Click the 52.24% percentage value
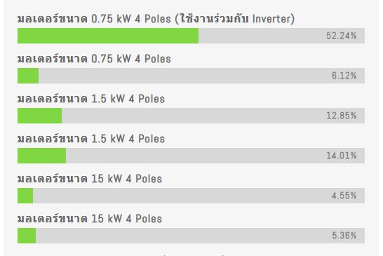Screen dimensions: 383x256 341,36
